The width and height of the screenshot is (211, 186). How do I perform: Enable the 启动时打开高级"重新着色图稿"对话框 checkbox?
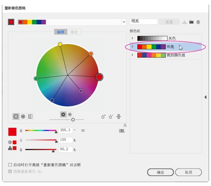10,165
